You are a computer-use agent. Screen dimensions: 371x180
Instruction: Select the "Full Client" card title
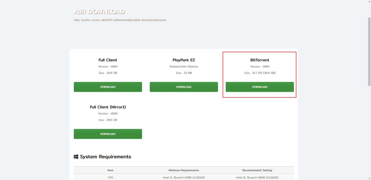[108, 60]
